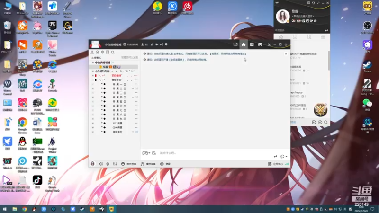Open the home tab icon in the YY main window
This screenshot has width=379, height=213.
point(281,37)
